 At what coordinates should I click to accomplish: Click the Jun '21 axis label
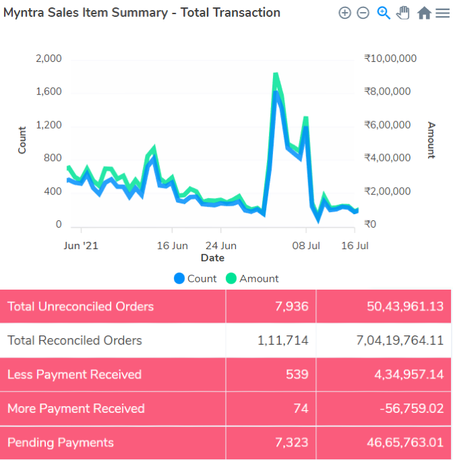pyautogui.click(x=81, y=246)
